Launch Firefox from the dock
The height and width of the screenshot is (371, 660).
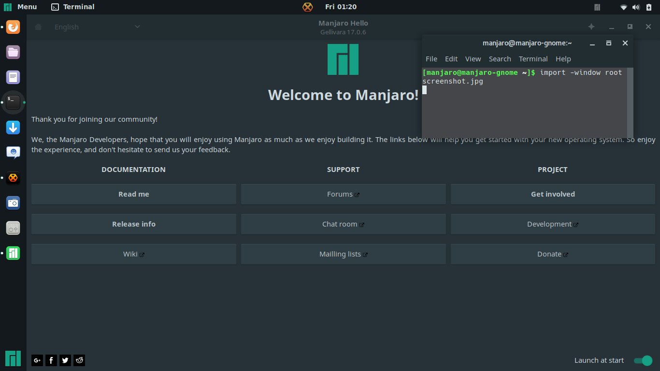13,27
